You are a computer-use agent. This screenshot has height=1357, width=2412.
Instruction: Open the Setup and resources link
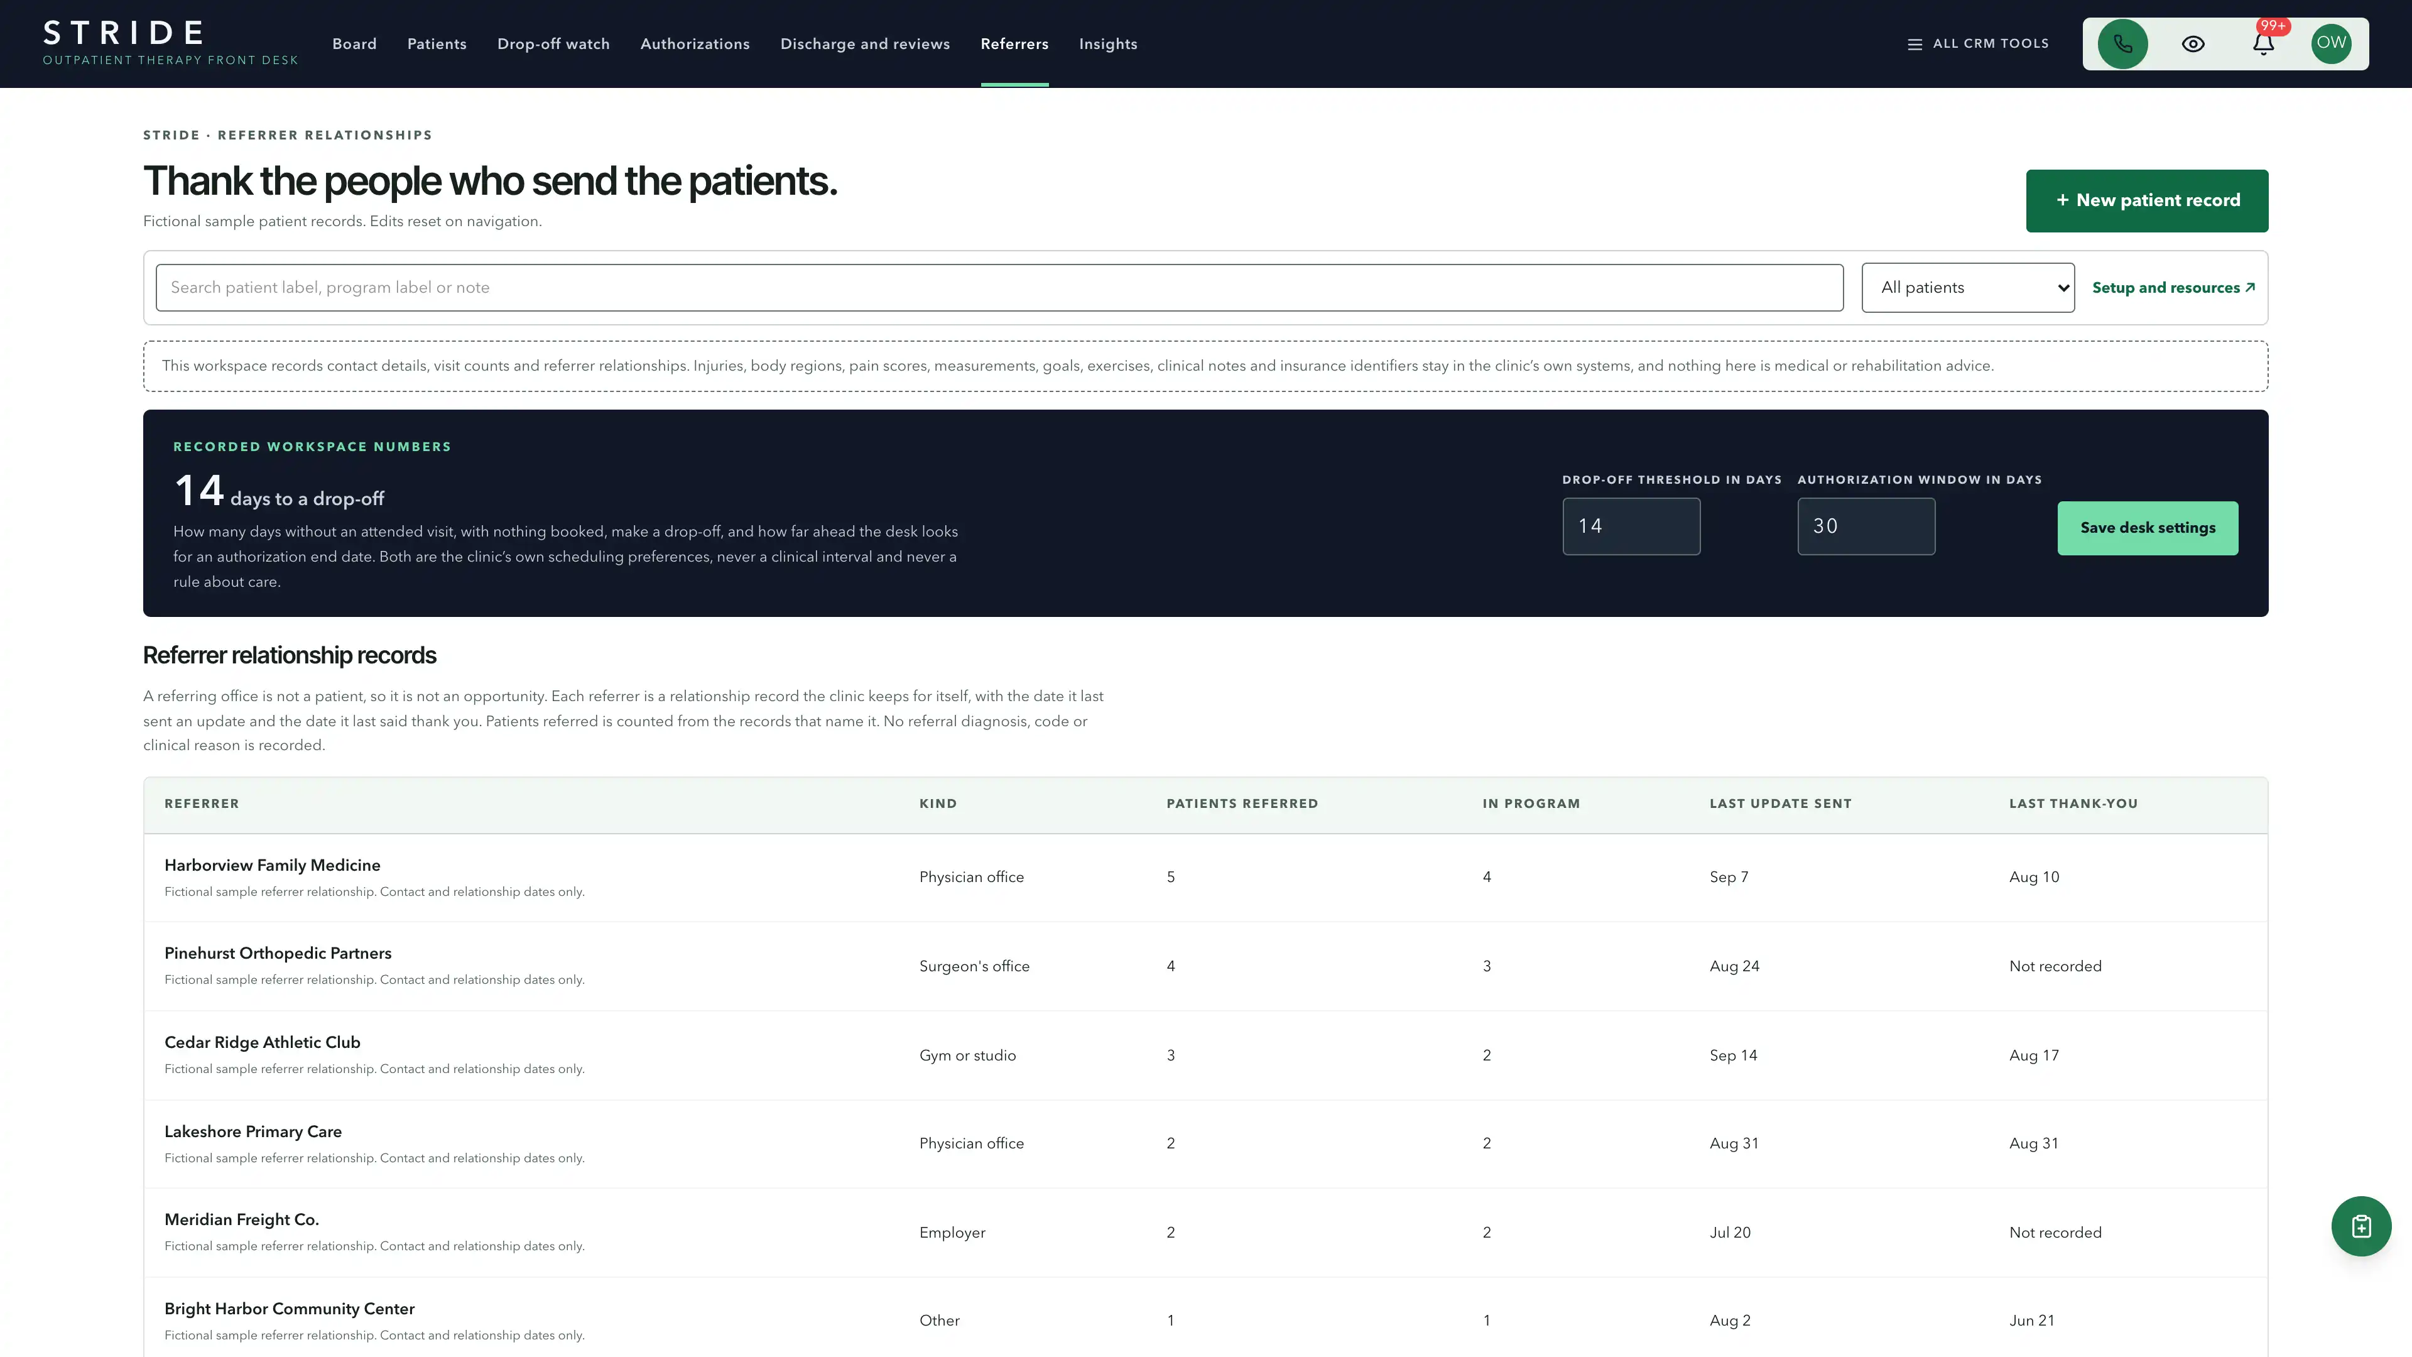2173,288
